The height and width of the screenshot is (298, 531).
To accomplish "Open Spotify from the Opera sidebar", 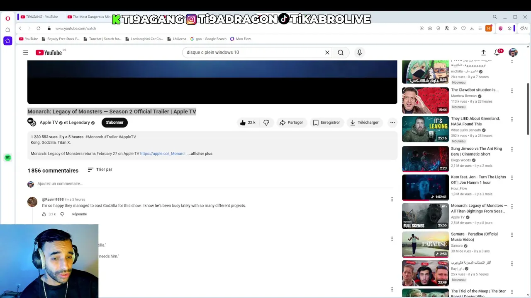I will [7, 158].
